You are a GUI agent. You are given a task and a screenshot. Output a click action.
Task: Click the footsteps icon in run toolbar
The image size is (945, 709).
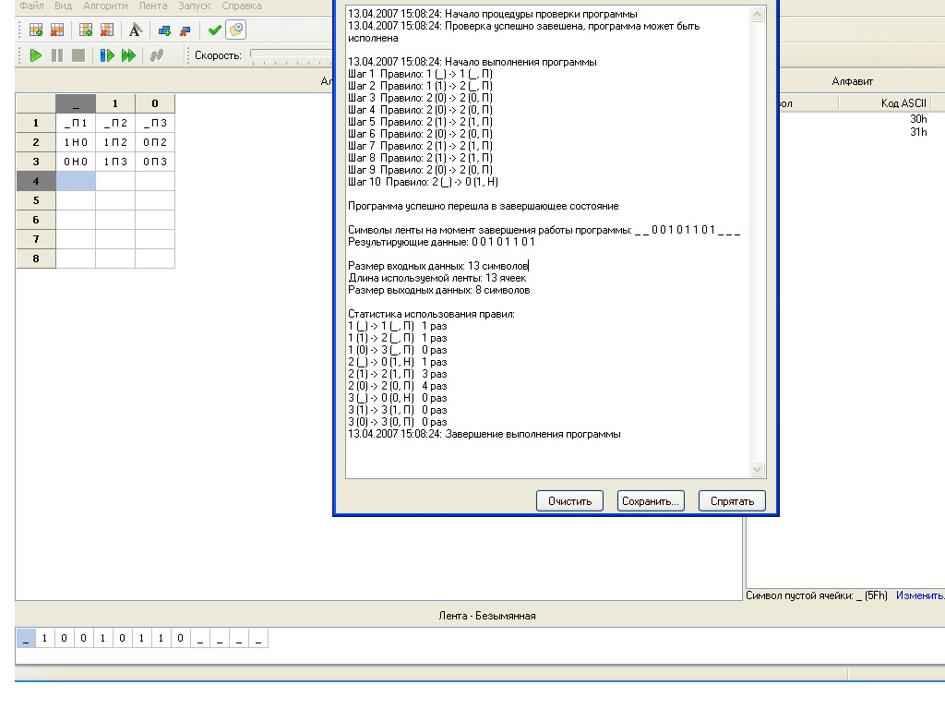pyautogui.click(x=157, y=55)
